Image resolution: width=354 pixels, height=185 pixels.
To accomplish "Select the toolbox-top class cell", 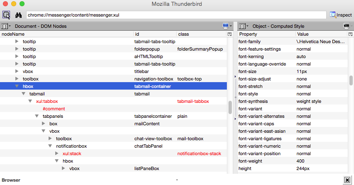I will 189,79.
